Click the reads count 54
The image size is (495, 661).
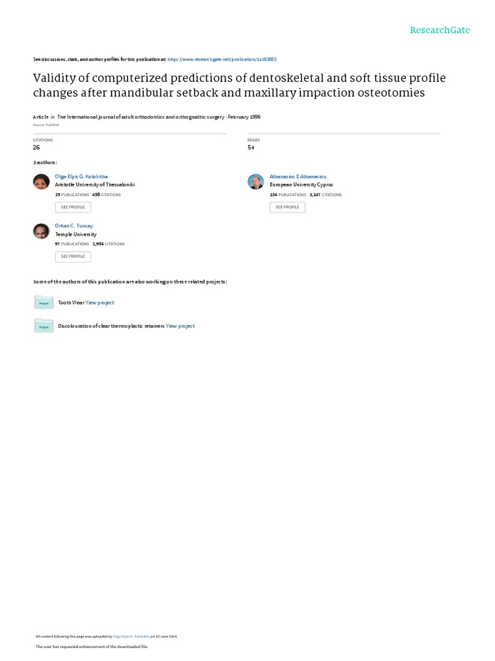pos(251,147)
